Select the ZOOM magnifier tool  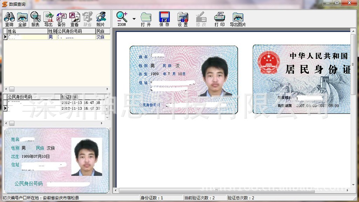point(122,19)
